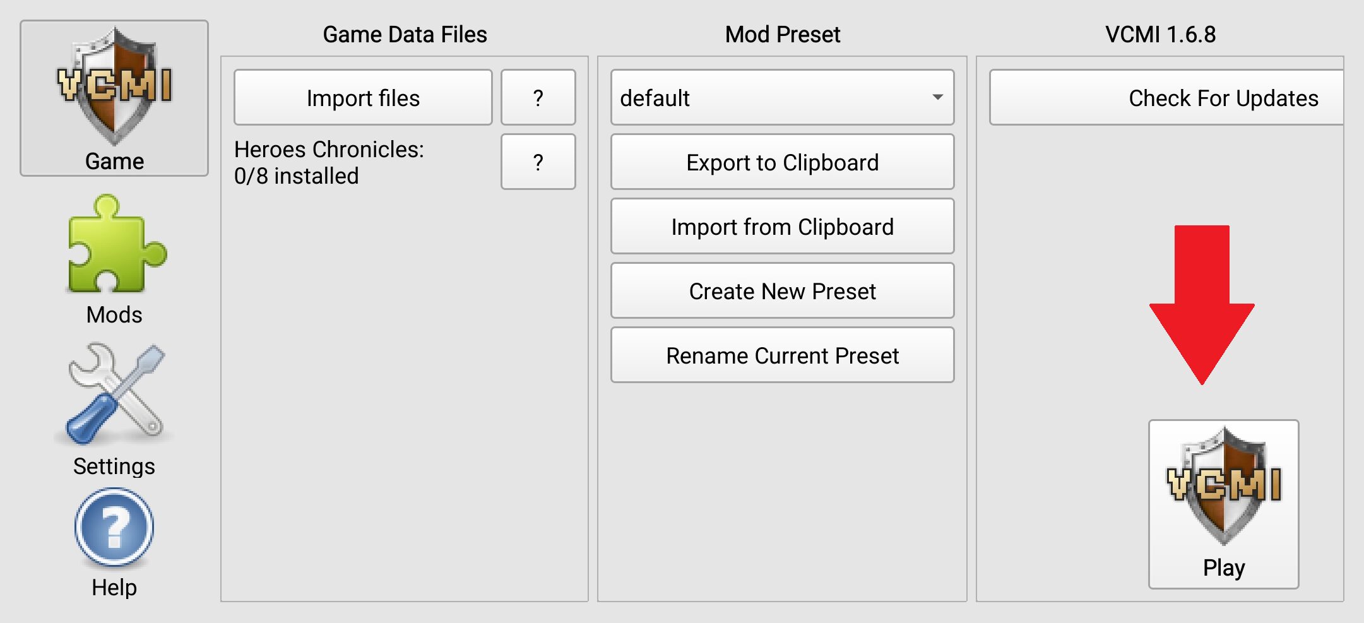Click Export to Clipboard
Image resolution: width=1364 pixels, height=623 pixels.
[x=782, y=162]
